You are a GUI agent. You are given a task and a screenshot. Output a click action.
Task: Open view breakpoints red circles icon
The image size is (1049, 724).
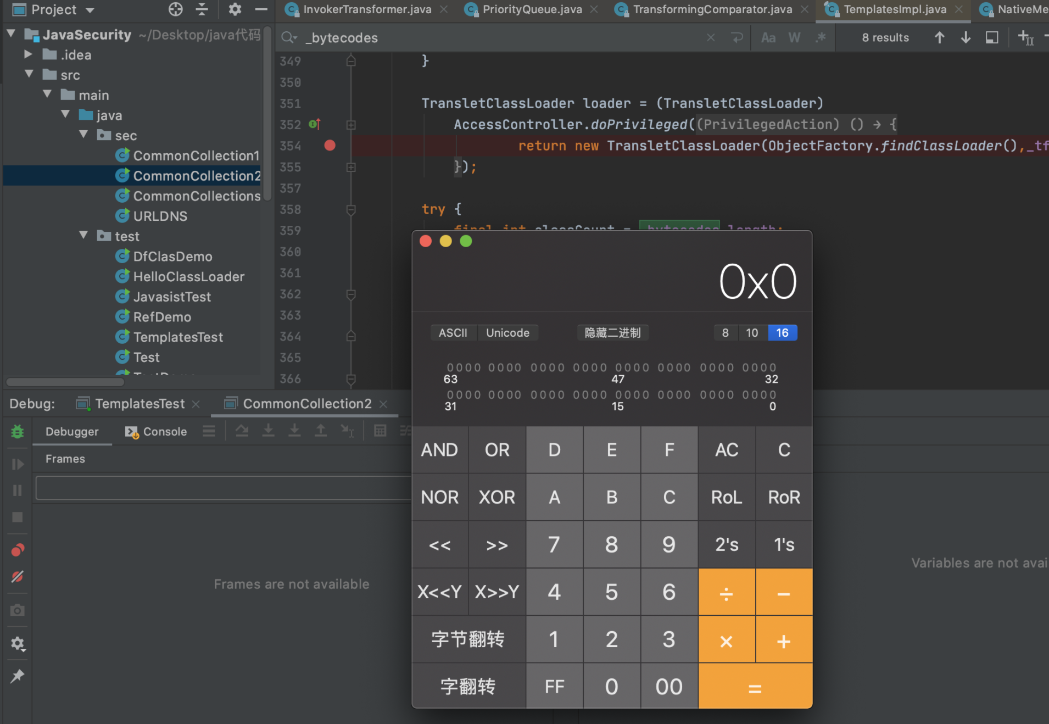click(x=18, y=550)
